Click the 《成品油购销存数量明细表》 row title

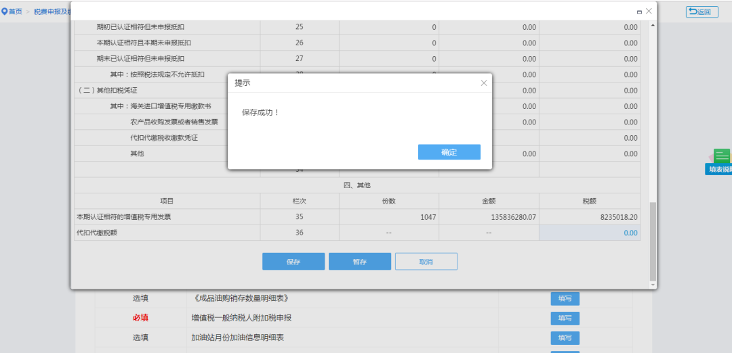point(241,298)
